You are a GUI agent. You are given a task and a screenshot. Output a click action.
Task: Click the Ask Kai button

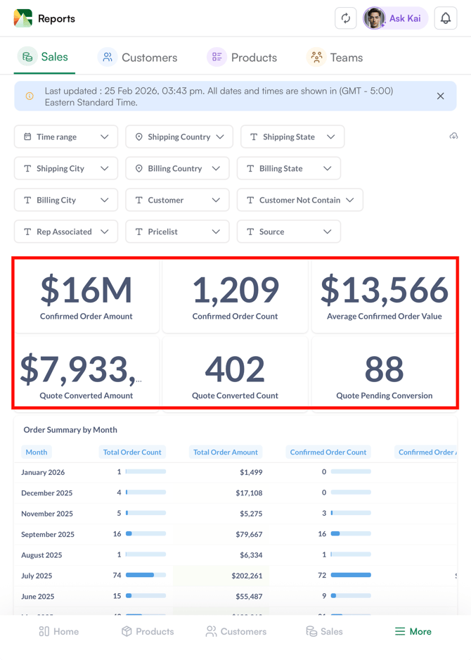pyautogui.click(x=395, y=18)
